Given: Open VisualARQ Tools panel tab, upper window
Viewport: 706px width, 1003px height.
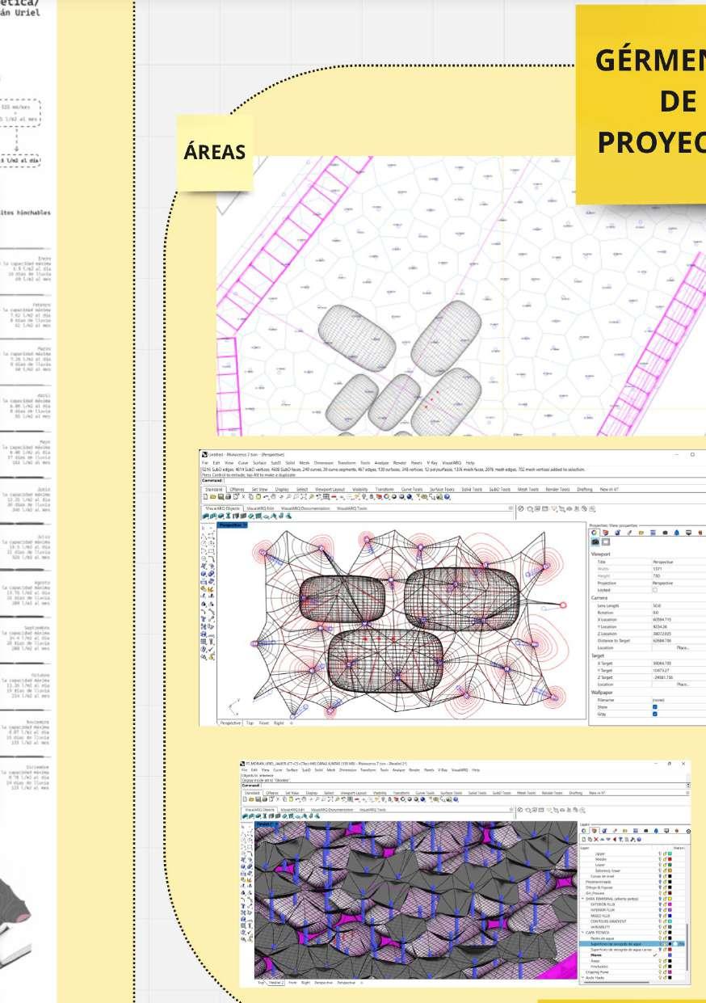Looking at the screenshot, I should tap(351, 508).
